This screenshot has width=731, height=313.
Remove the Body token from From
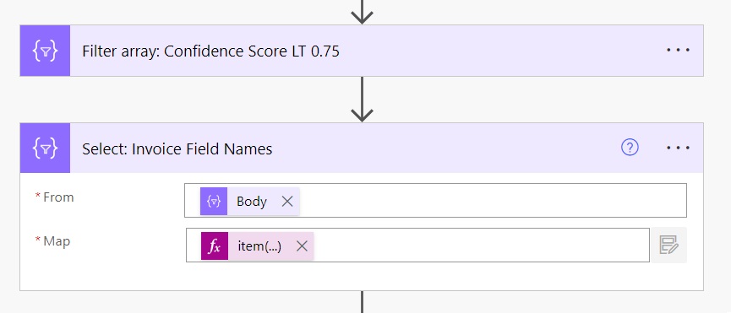[x=287, y=202]
